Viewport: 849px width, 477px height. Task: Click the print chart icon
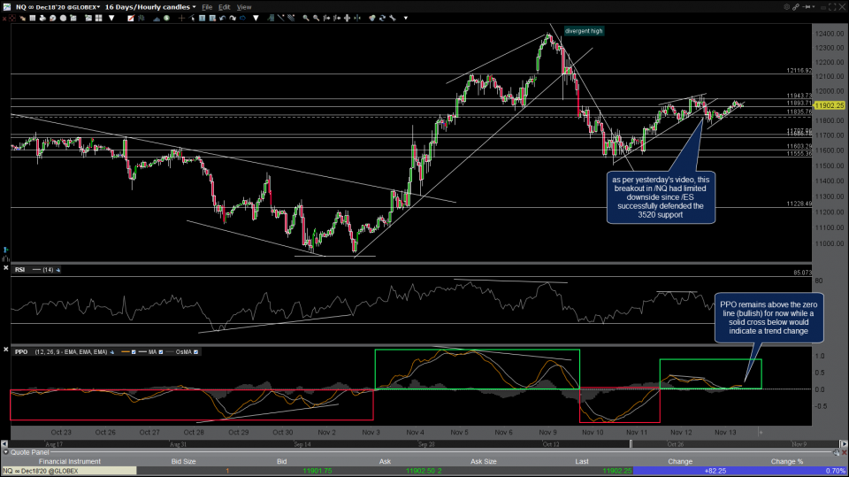42,18
